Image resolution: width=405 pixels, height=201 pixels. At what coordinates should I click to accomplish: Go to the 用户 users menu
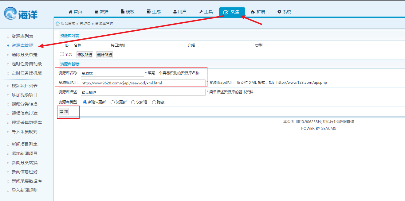(x=180, y=12)
